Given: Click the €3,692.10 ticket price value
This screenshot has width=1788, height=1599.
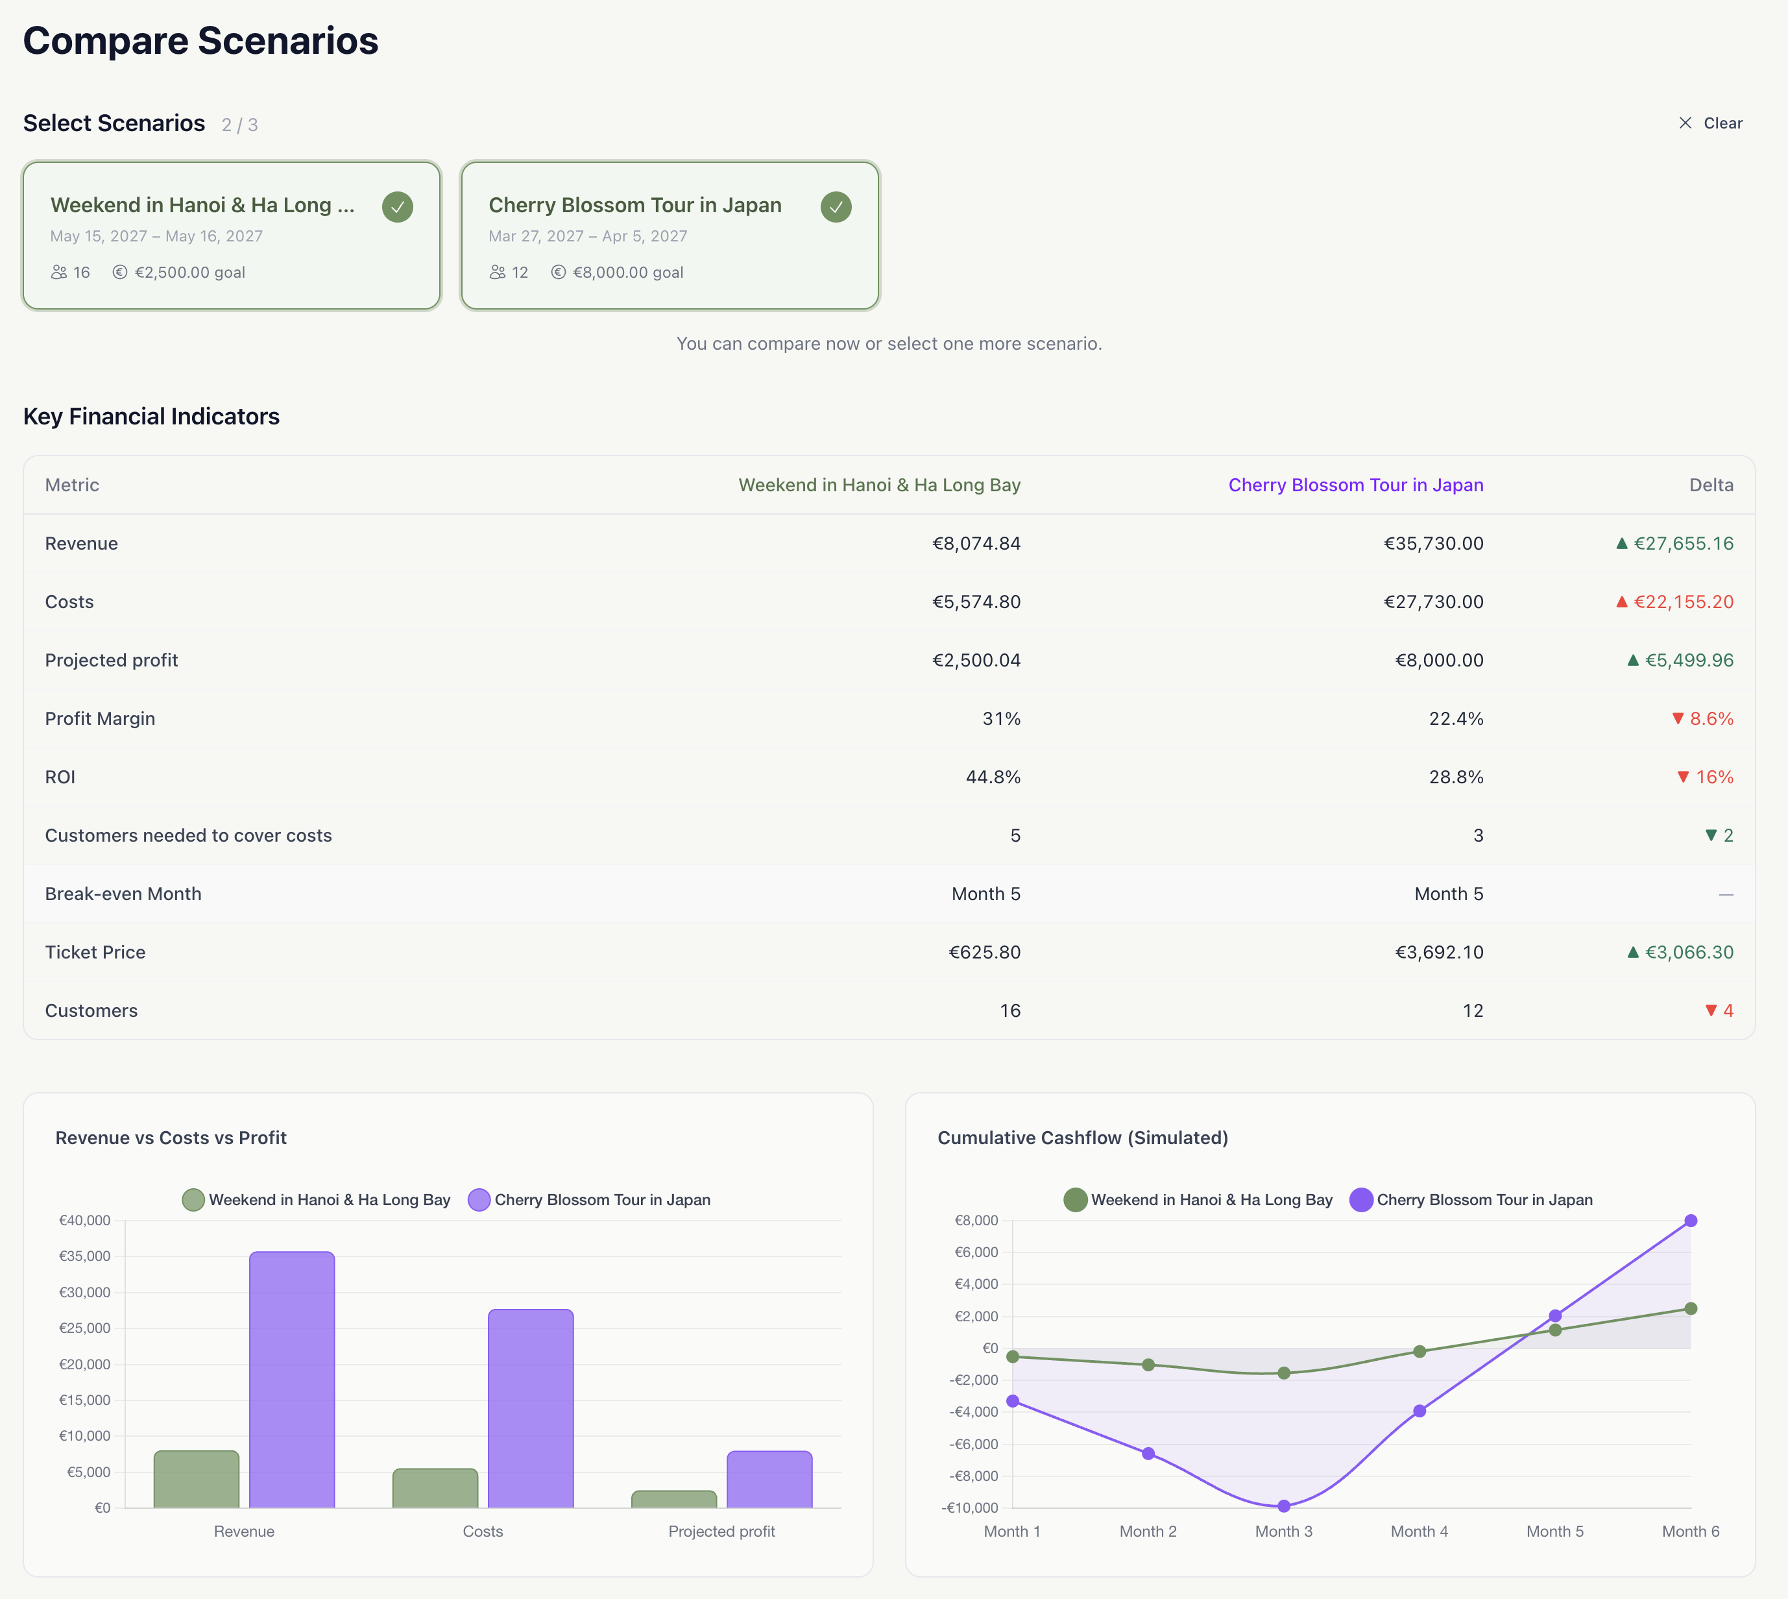Looking at the screenshot, I should click(1440, 953).
